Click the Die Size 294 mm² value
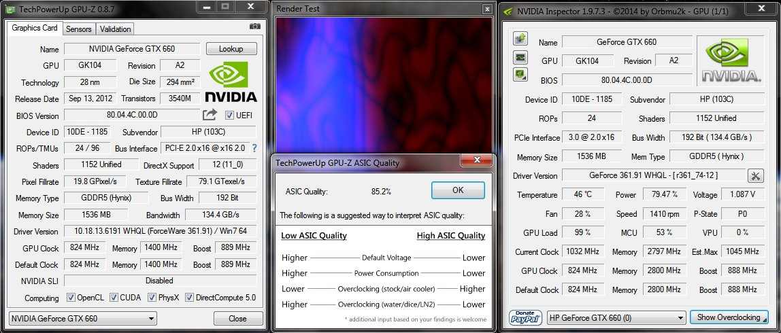Screen dimensions: 781x333 coord(180,82)
